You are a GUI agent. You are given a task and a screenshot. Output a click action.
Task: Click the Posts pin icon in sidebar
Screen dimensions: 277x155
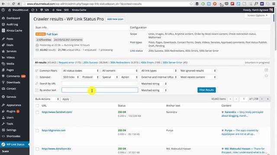3,39
